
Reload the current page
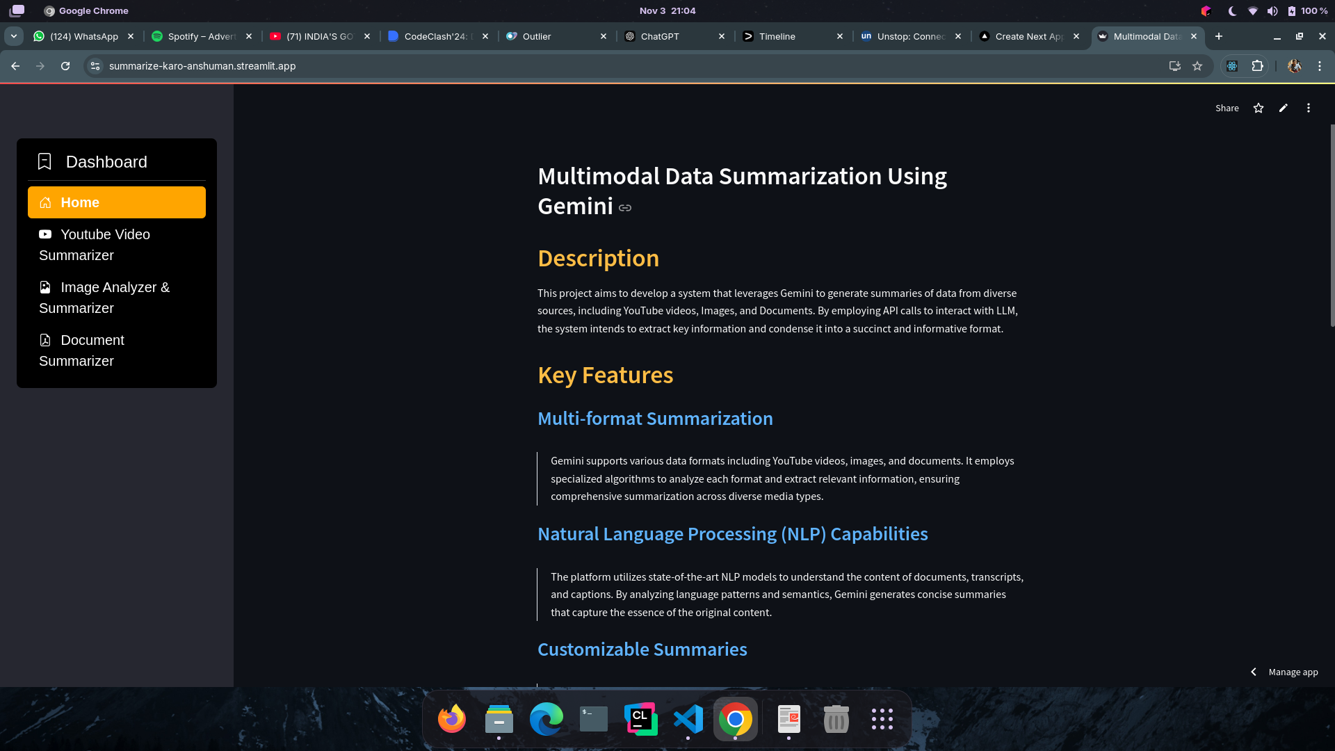pyautogui.click(x=65, y=66)
